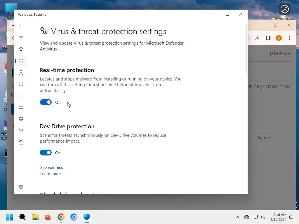Open the clock and date flyout
This screenshot has height=224, width=299.
pyautogui.click(x=278, y=217)
